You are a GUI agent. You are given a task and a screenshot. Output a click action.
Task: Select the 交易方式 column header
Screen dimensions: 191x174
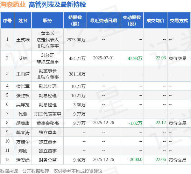[x=179, y=21]
